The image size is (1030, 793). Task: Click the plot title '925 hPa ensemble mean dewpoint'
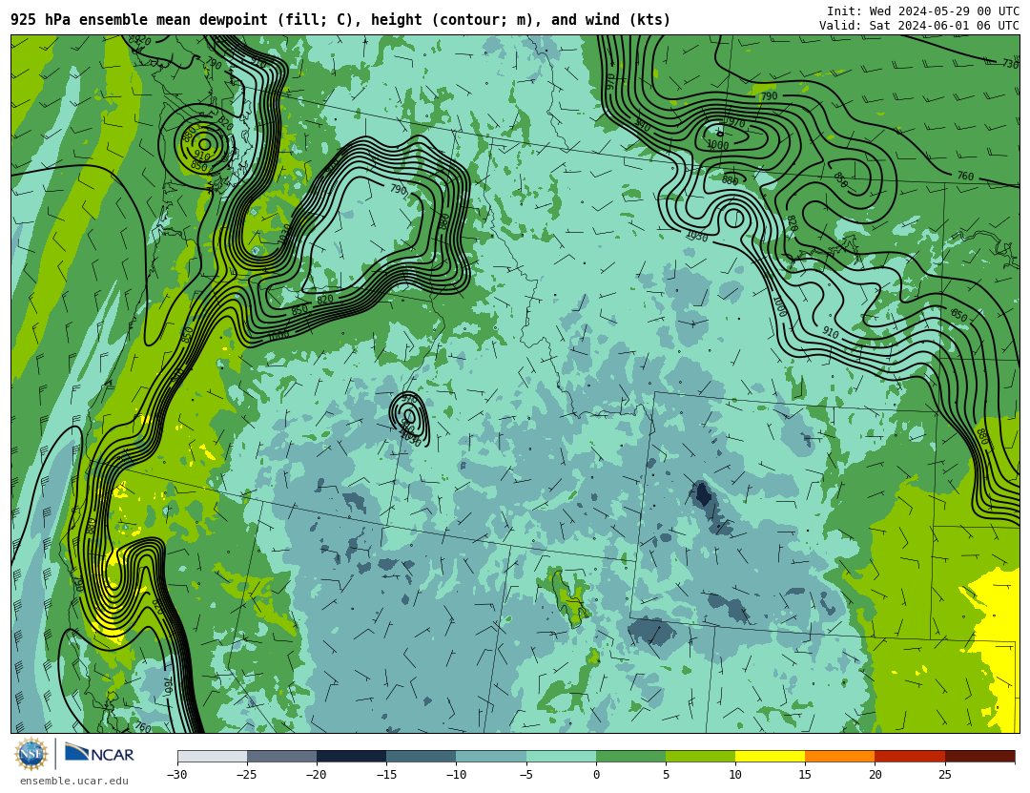point(139,20)
